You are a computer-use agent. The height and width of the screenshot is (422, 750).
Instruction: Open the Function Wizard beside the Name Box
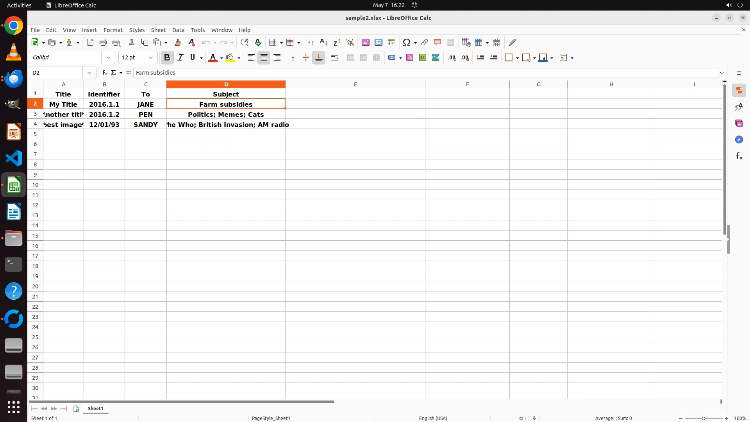pos(104,72)
